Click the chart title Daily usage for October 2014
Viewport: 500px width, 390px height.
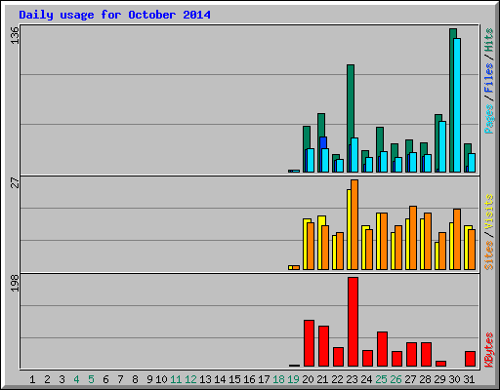[114, 15]
